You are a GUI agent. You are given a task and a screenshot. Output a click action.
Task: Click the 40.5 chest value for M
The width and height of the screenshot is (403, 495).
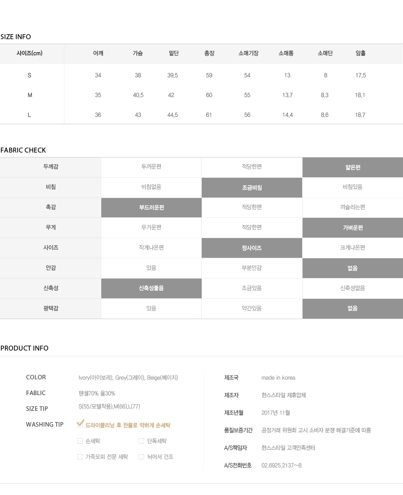138,95
